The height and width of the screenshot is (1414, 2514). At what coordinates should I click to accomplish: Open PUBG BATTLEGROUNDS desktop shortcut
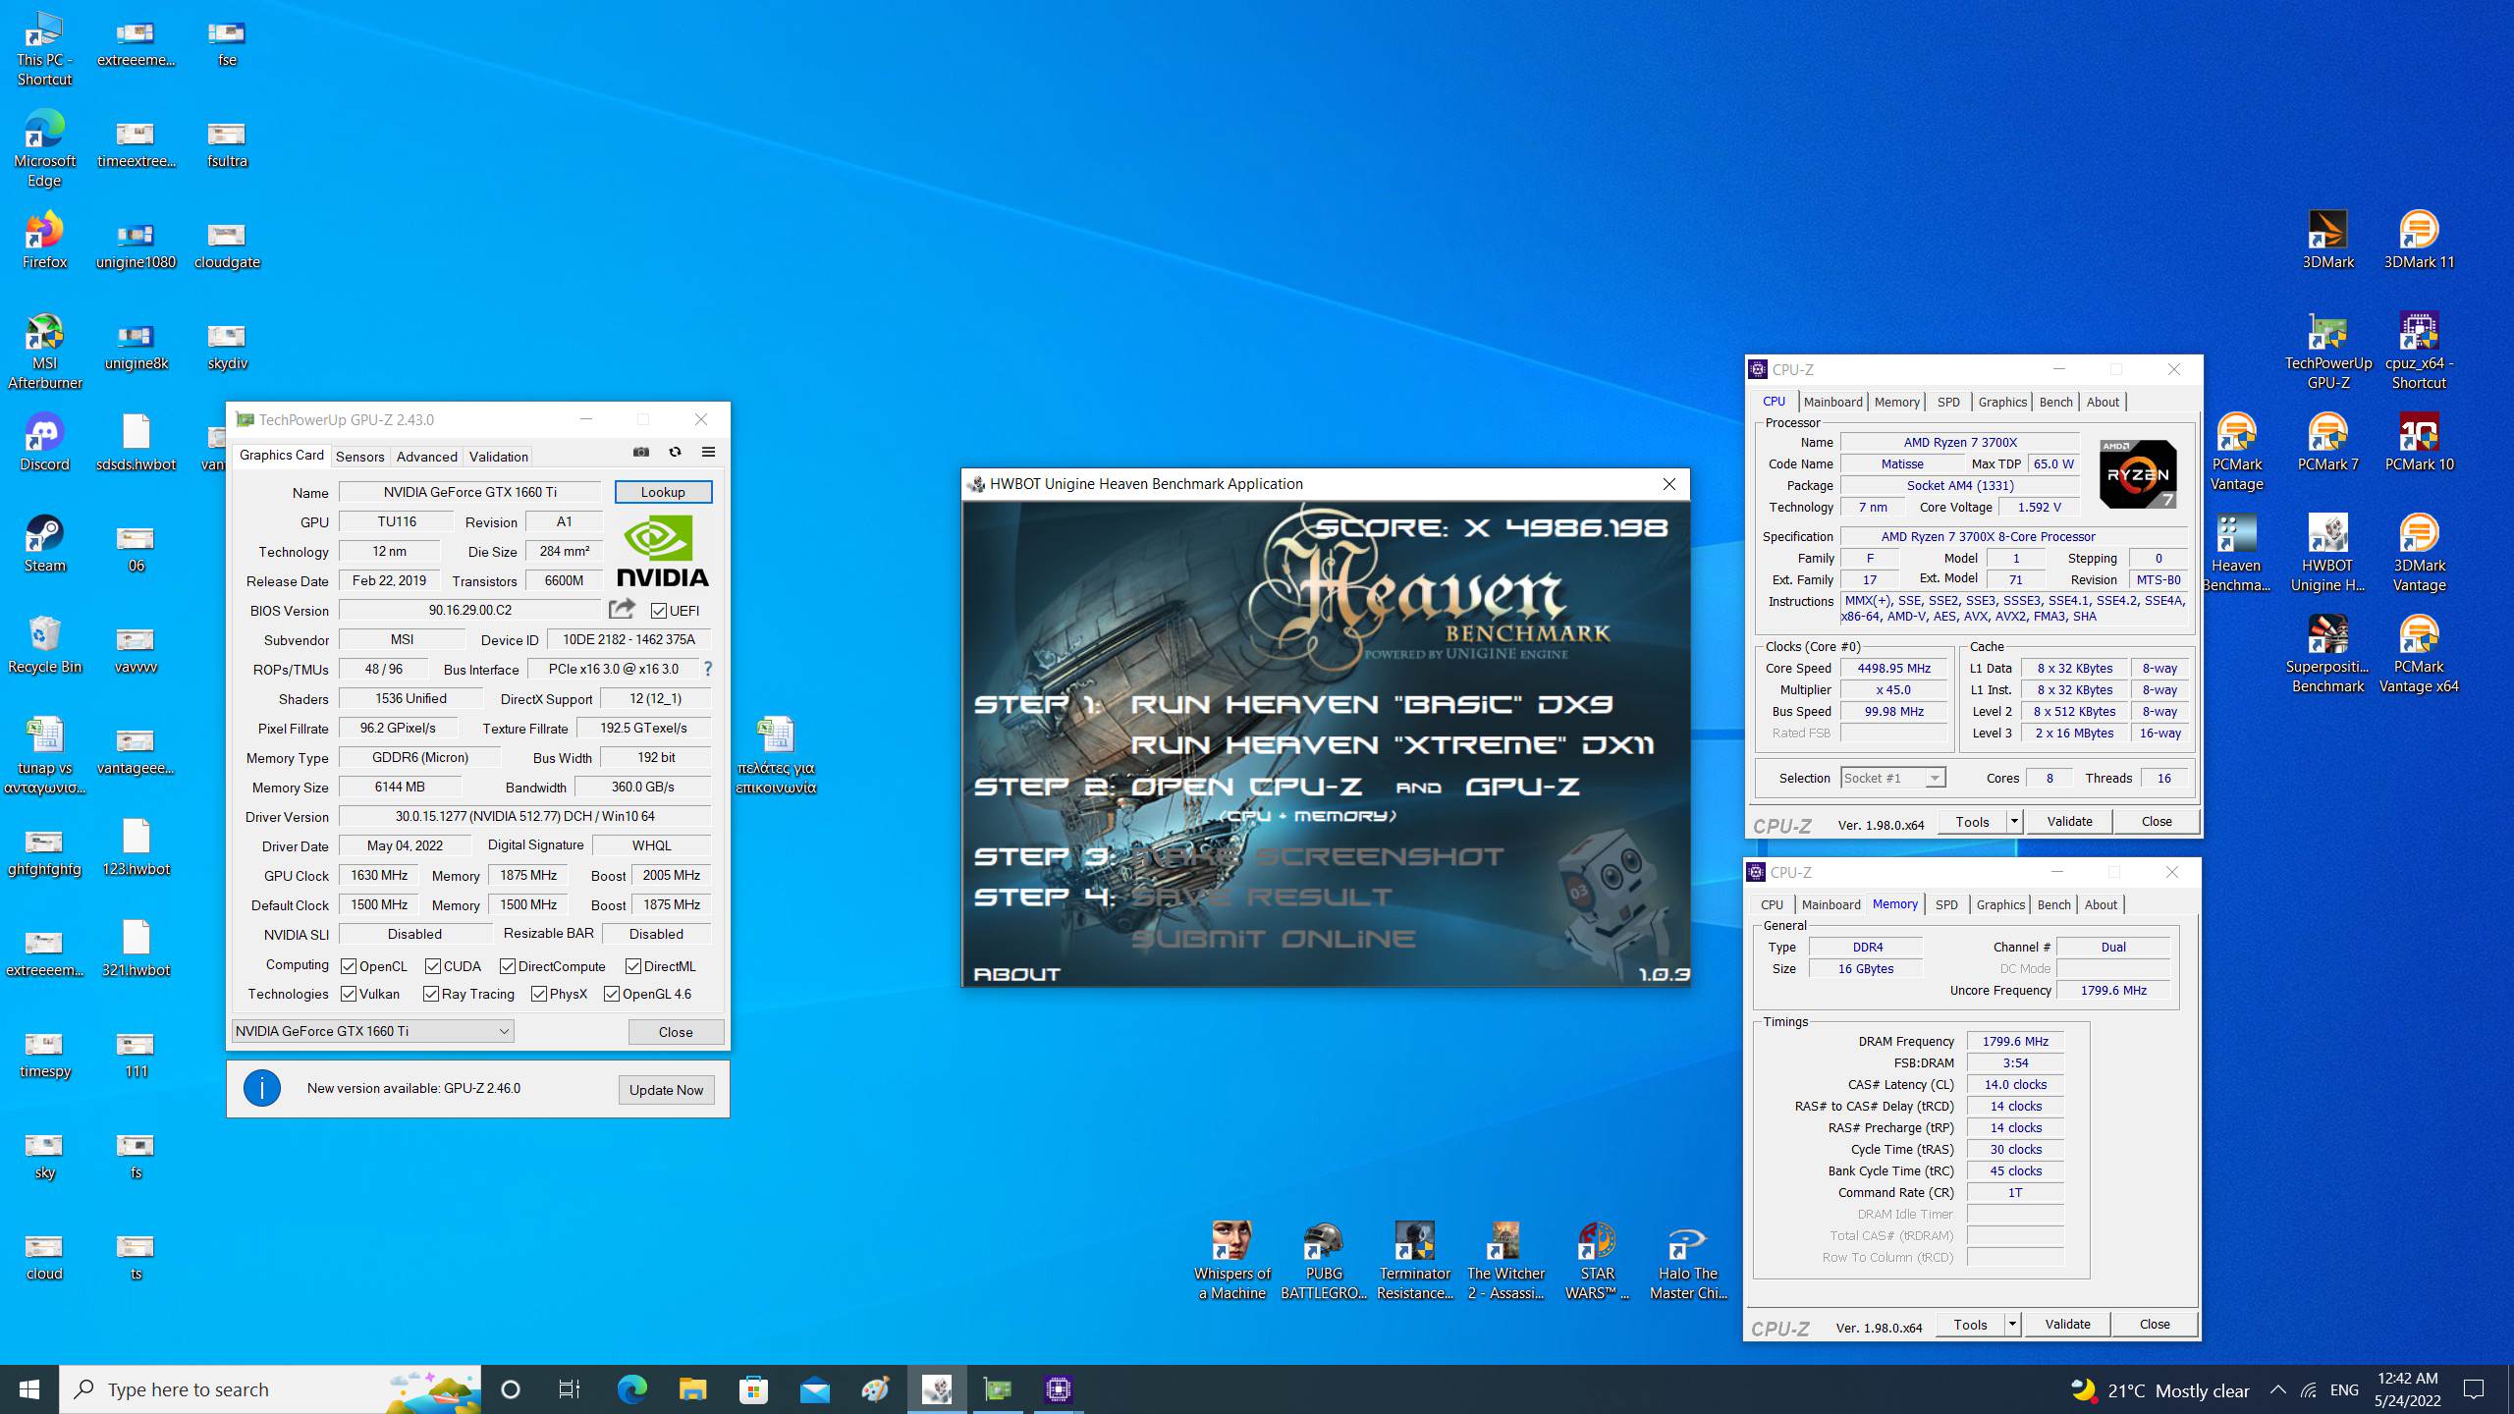[x=1324, y=1262]
